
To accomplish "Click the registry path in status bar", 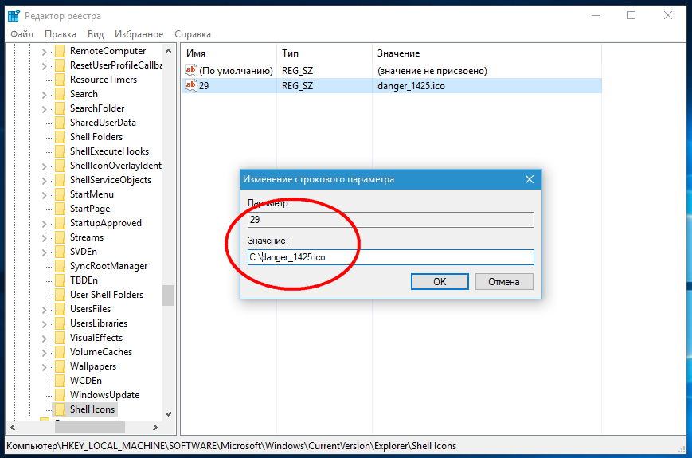I will click(231, 446).
